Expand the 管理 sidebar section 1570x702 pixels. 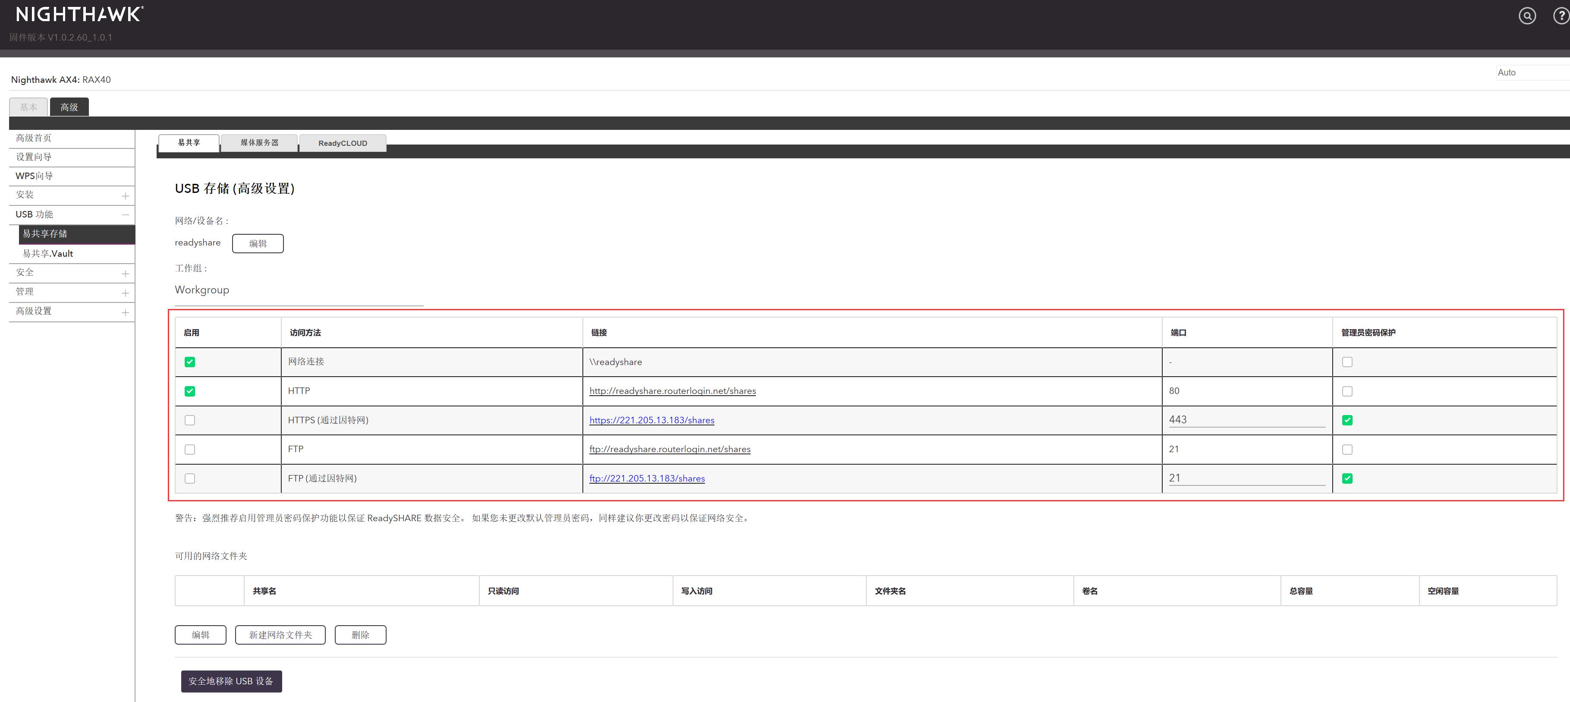point(125,293)
